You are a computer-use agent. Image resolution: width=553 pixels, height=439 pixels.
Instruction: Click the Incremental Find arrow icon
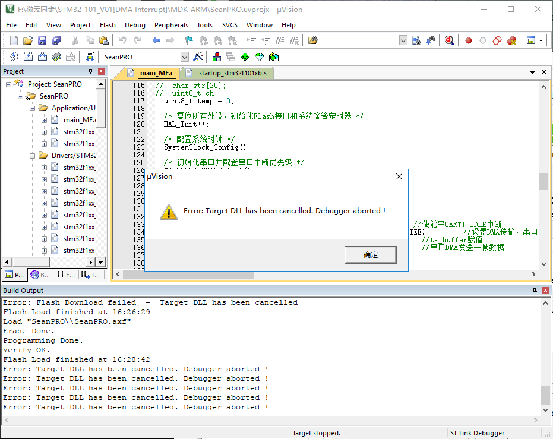point(431,40)
